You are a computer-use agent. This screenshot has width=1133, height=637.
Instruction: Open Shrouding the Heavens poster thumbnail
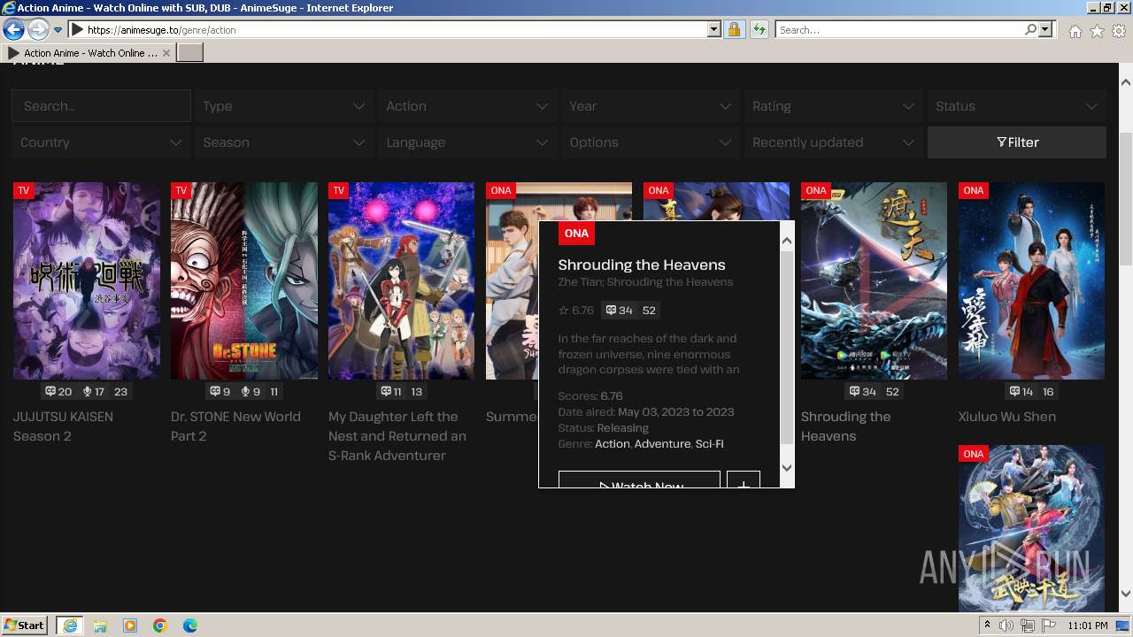click(x=874, y=280)
